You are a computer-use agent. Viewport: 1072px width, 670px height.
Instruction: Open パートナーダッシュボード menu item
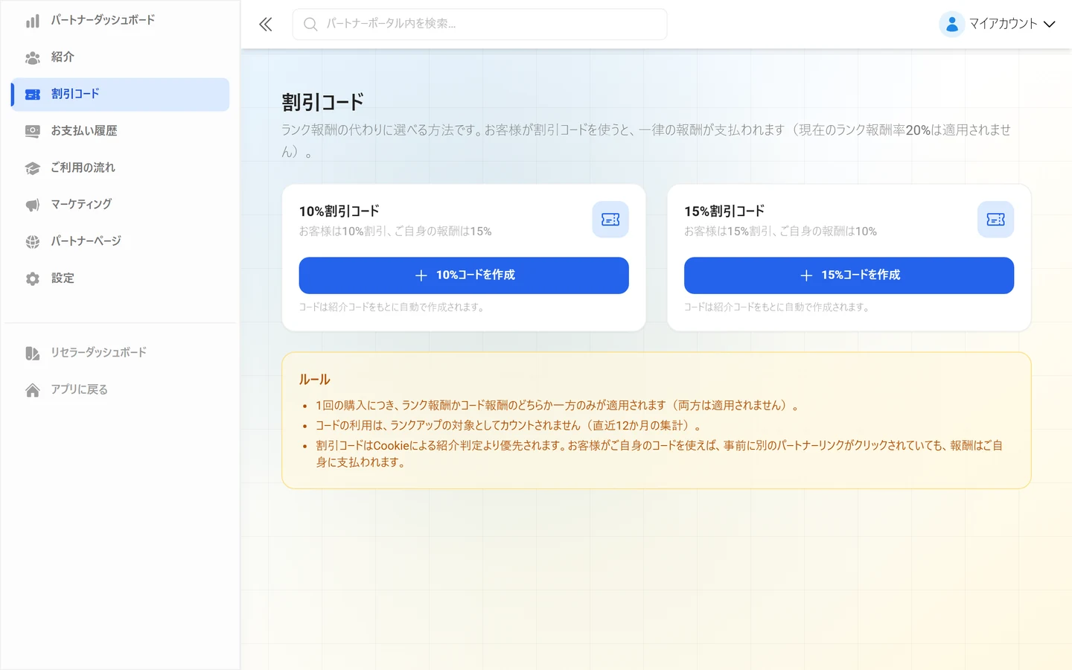120,21
